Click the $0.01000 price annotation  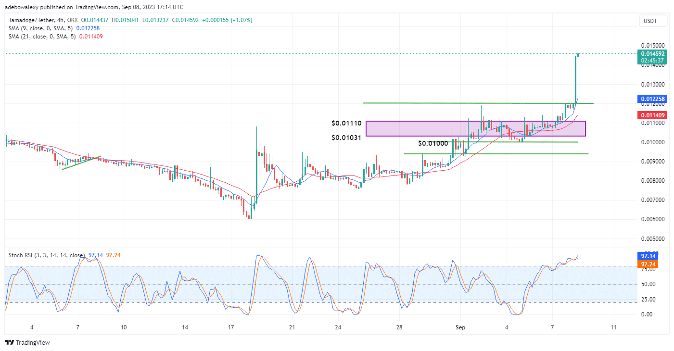[x=433, y=143]
